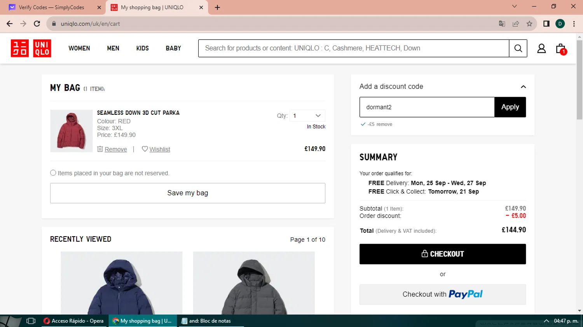This screenshot has height=327, width=583.
Task: Click the trash Remove icon
Action: [x=100, y=149]
